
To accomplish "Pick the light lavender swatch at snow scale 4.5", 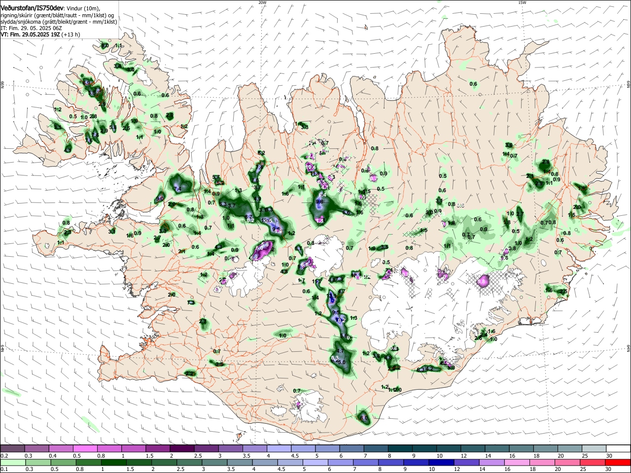I will 303,449.
